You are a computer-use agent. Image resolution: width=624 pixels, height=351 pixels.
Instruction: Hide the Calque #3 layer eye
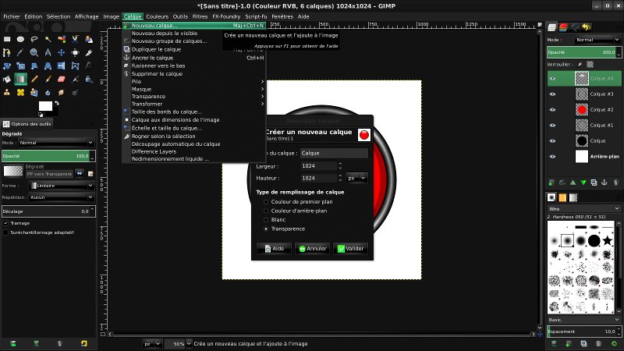coord(552,94)
